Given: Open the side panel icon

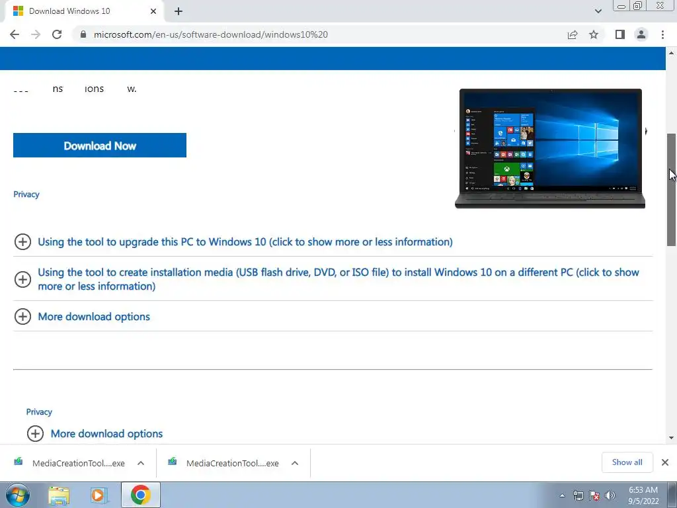Looking at the screenshot, I should coord(620,34).
